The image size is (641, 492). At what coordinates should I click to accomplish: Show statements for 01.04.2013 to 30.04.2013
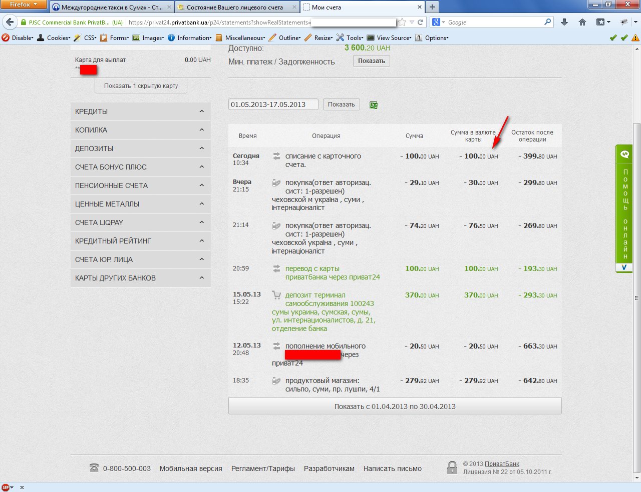click(395, 406)
